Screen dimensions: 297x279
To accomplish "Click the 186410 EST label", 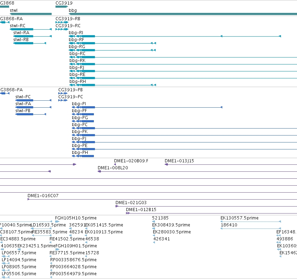I will click(x=229, y=225).
